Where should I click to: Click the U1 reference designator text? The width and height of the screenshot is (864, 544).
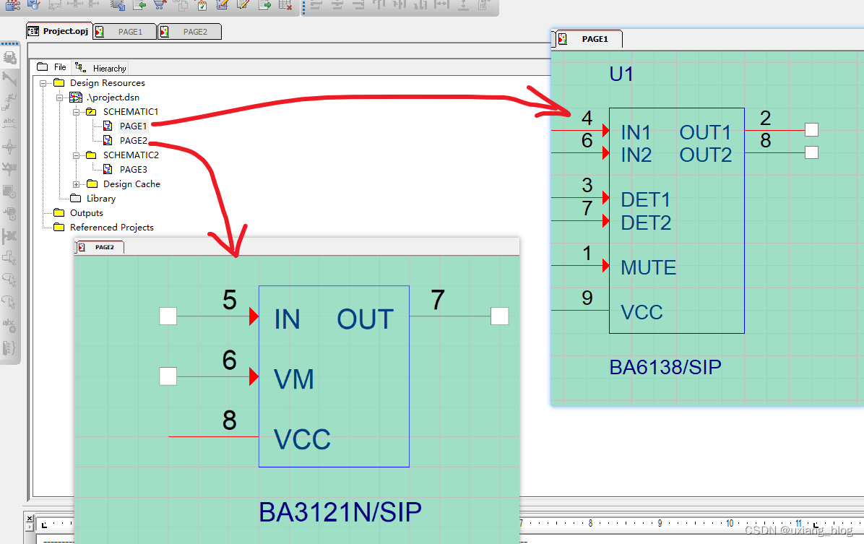621,74
